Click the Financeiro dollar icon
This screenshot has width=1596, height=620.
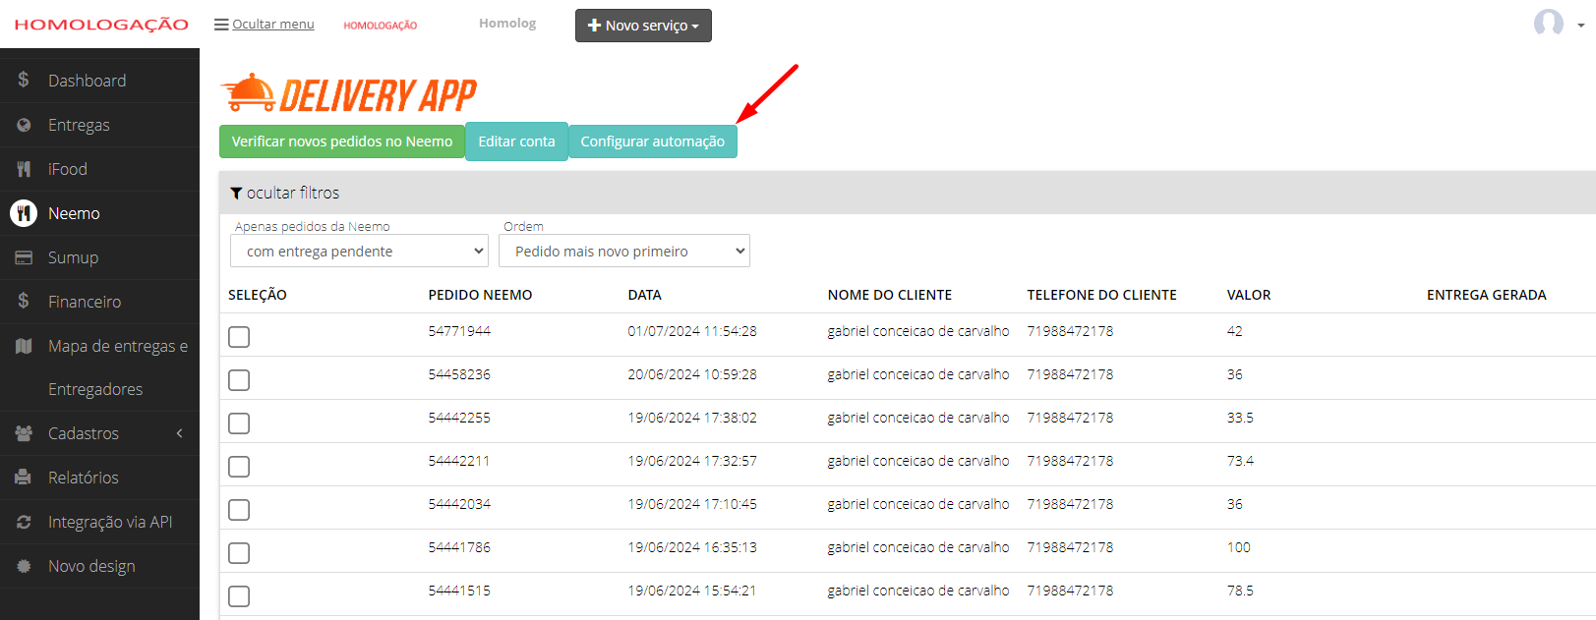24,301
